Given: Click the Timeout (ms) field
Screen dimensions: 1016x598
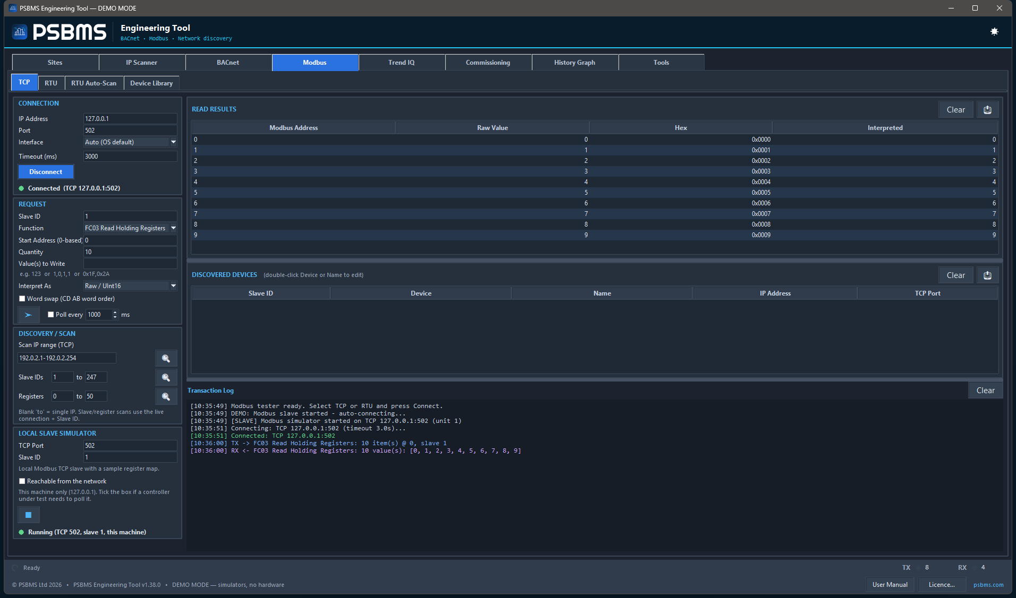Looking at the screenshot, I should (130, 157).
